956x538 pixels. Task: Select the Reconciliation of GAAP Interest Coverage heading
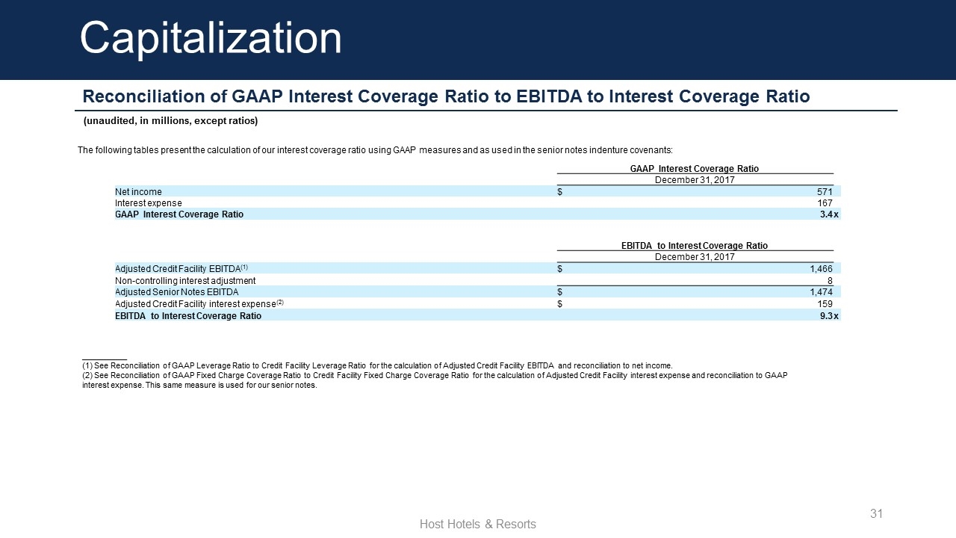tap(446, 96)
